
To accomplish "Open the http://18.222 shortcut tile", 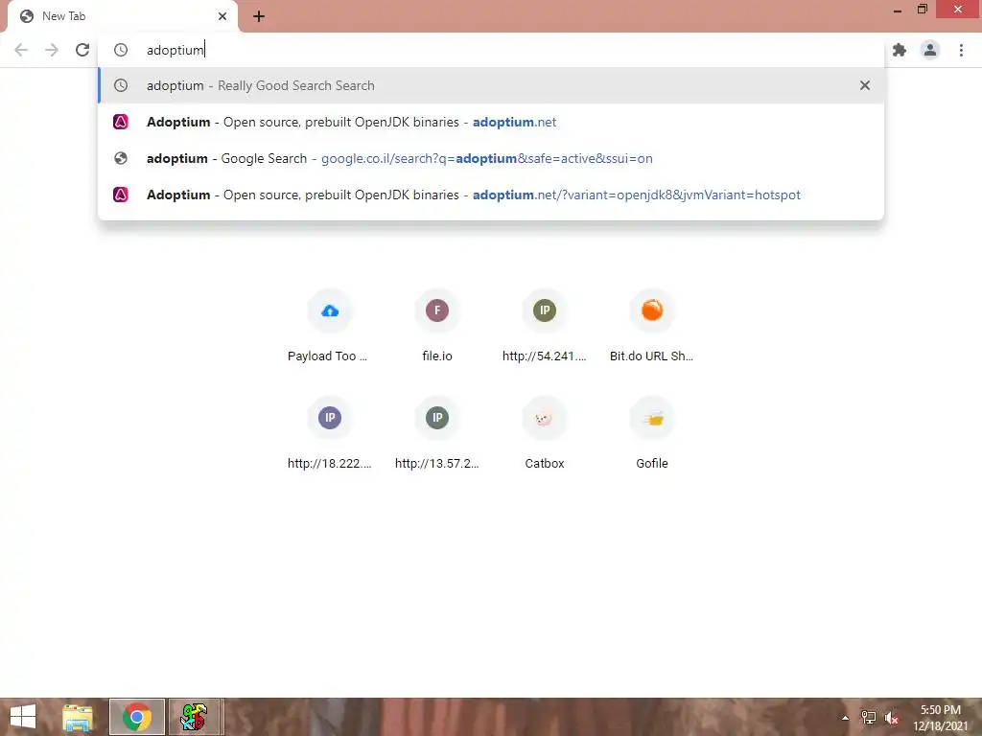I will click(330, 434).
